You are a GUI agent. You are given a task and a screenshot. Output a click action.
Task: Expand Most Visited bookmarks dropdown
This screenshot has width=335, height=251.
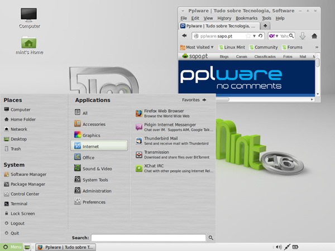tap(197, 47)
